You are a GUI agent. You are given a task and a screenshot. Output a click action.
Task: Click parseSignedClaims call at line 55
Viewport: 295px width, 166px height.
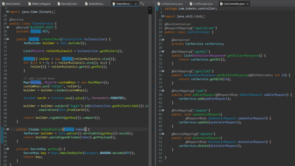[64, 137]
